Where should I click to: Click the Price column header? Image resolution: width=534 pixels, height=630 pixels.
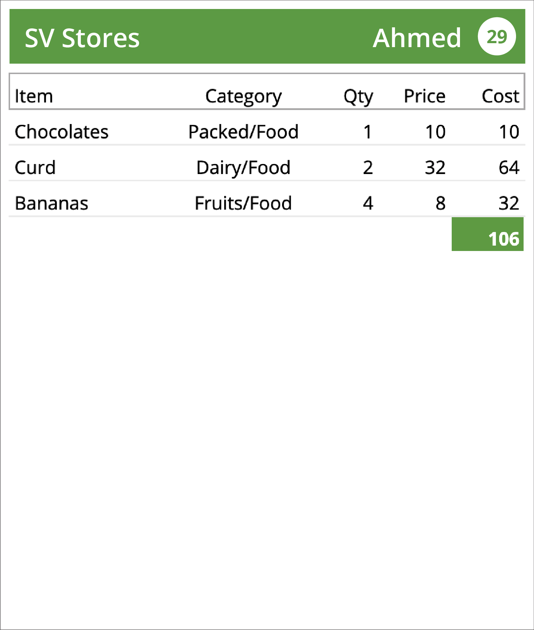point(425,96)
